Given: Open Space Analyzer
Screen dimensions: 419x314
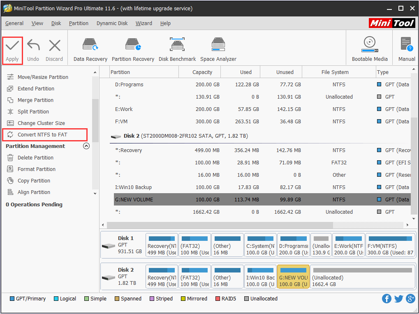Looking at the screenshot, I should point(218,50).
